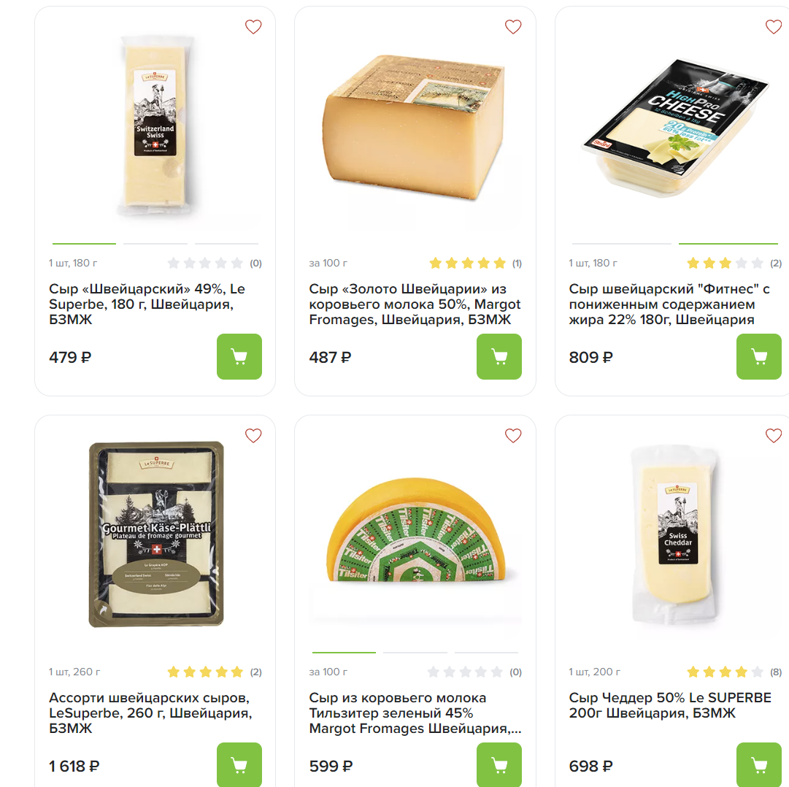Viewport: 789px width, 787px height.
Task: Favorite the Швейцарский 49% cheese with heart
Action: 253,28
